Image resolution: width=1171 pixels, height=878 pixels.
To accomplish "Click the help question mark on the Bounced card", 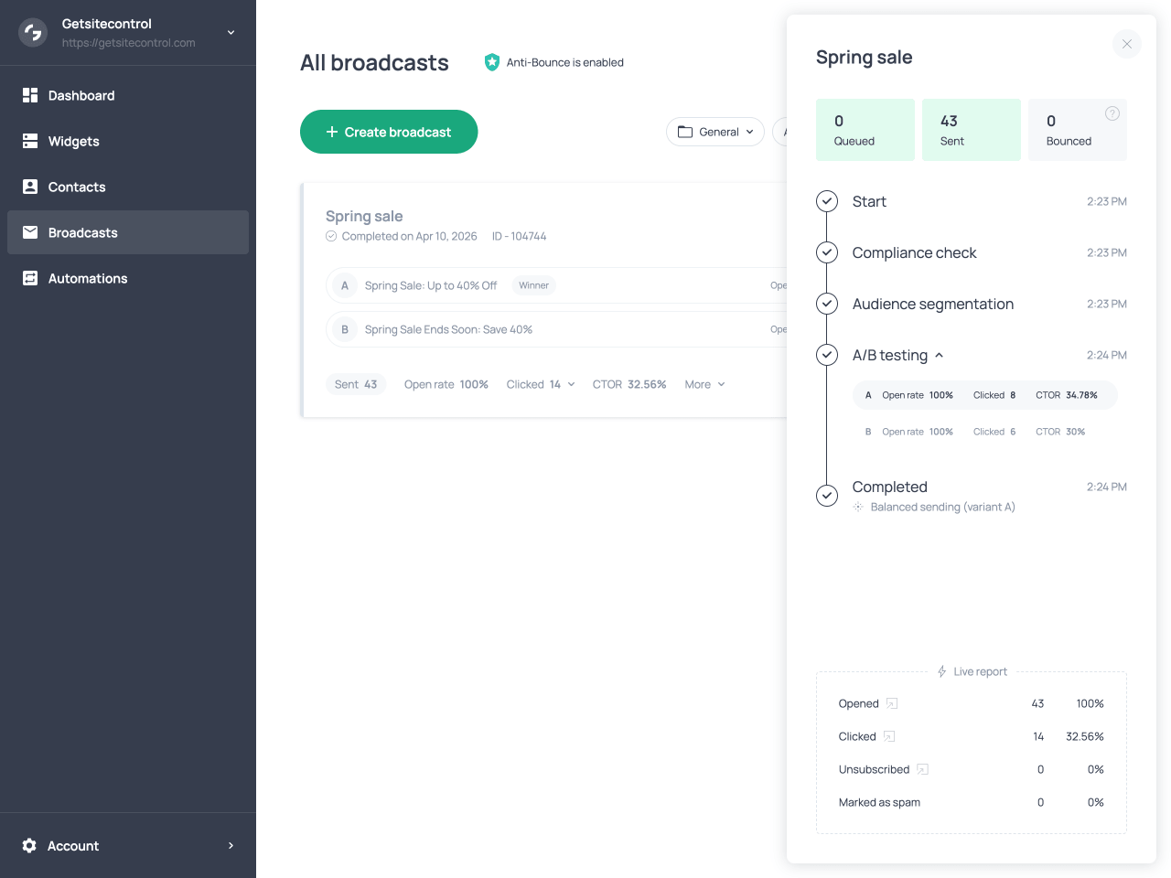I will pyautogui.click(x=1112, y=113).
